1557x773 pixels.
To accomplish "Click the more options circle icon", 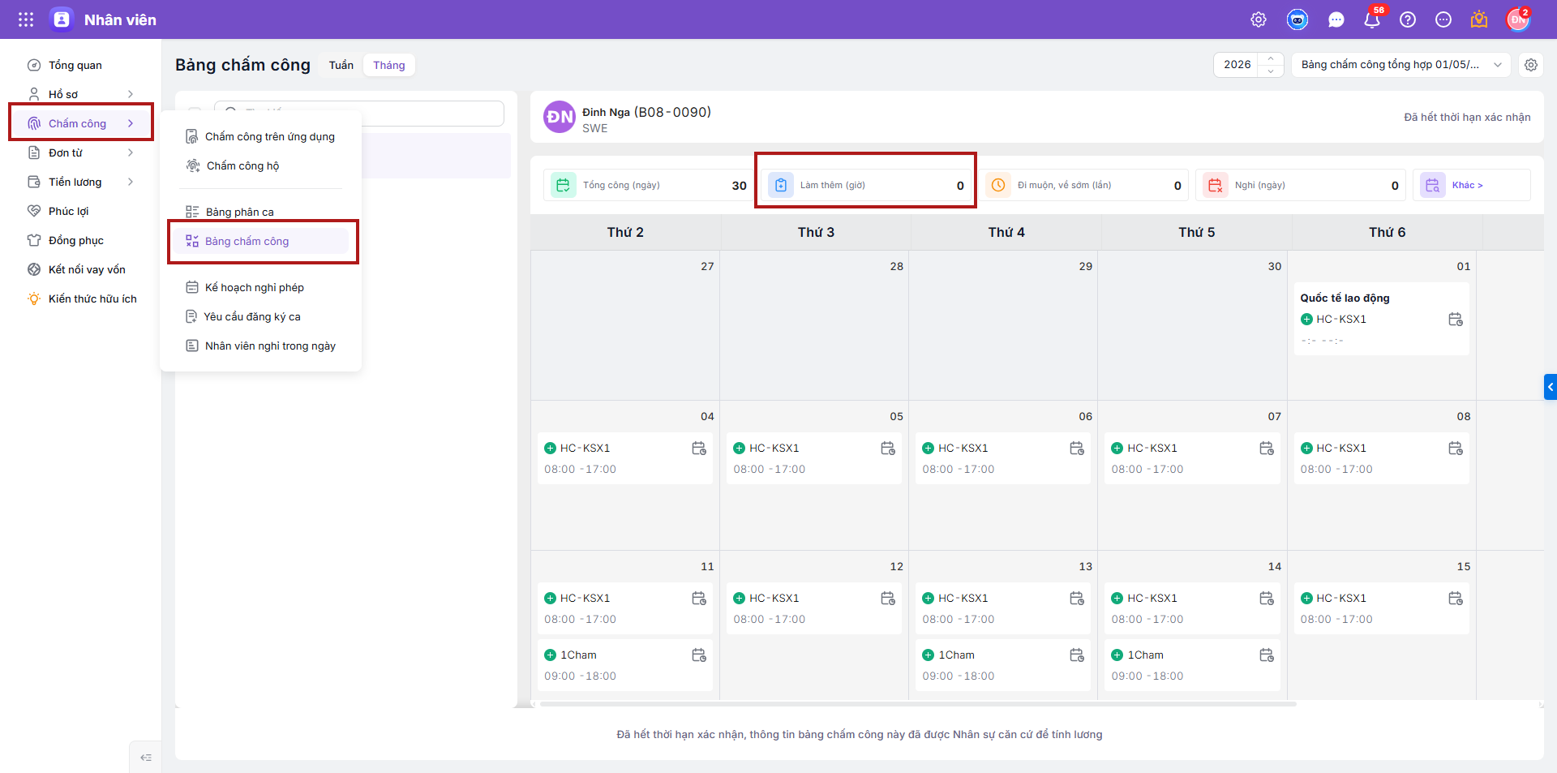I will [1443, 19].
